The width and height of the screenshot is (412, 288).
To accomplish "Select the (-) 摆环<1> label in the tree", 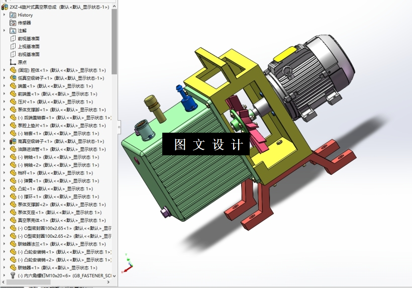I will pos(58,197).
